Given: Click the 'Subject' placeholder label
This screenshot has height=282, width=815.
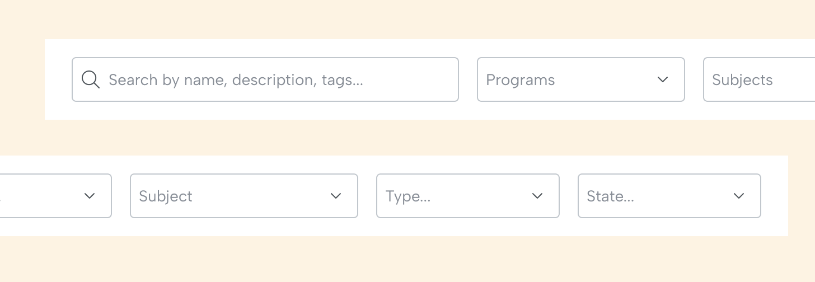Looking at the screenshot, I should (166, 196).
